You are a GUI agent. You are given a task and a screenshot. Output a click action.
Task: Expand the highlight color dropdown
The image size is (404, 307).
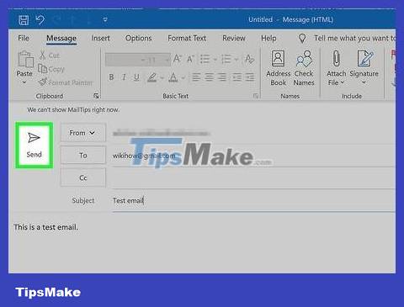(162, 77)
